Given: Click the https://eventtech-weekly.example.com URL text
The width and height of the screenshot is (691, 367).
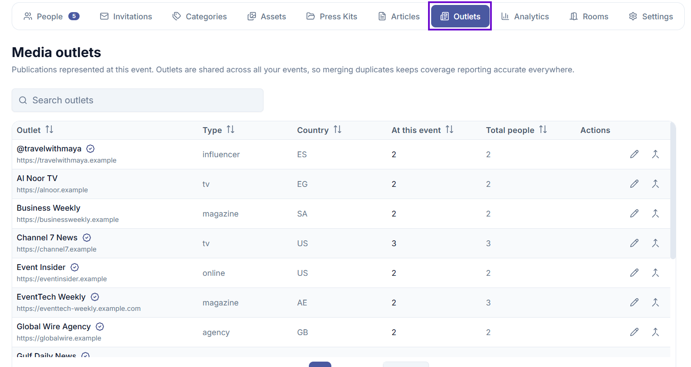Looking at the screenshot, I should pyautogui.click(x=79, y=309).
